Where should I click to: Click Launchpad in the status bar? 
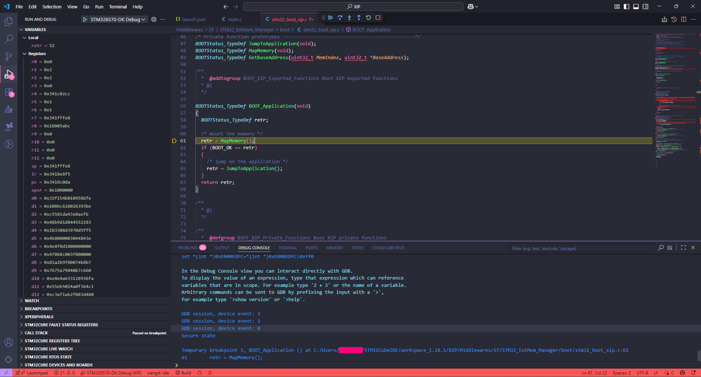coord(35,373)
